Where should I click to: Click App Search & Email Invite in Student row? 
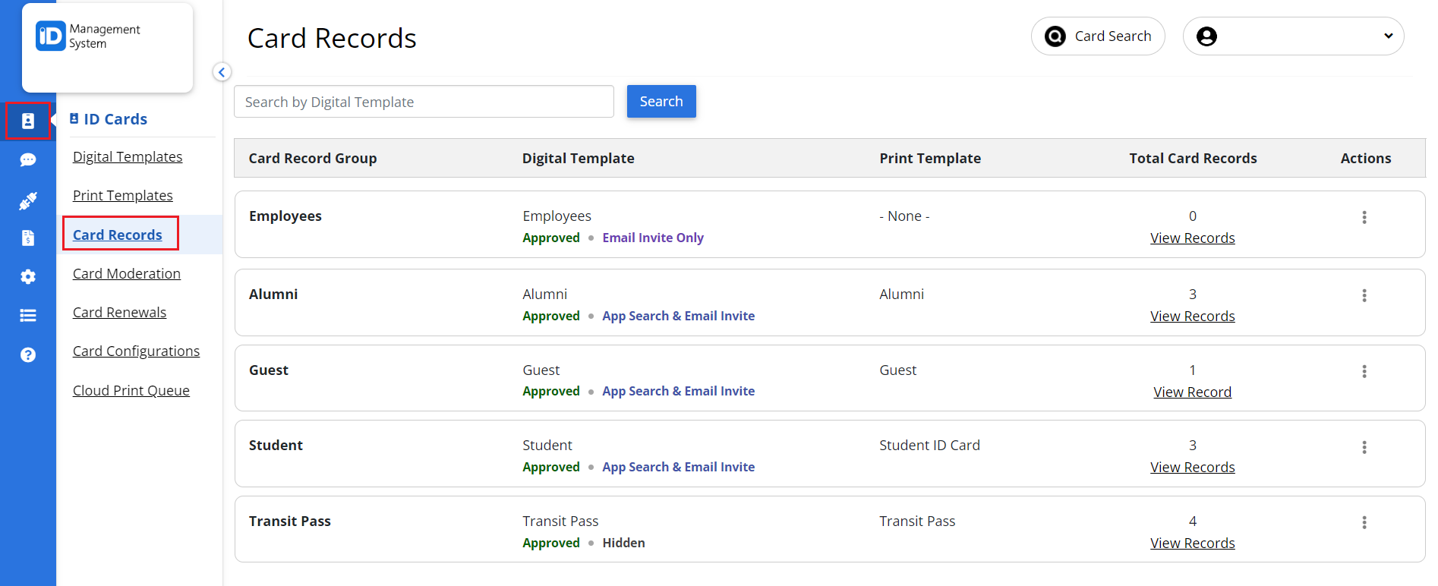click(679, 468)
